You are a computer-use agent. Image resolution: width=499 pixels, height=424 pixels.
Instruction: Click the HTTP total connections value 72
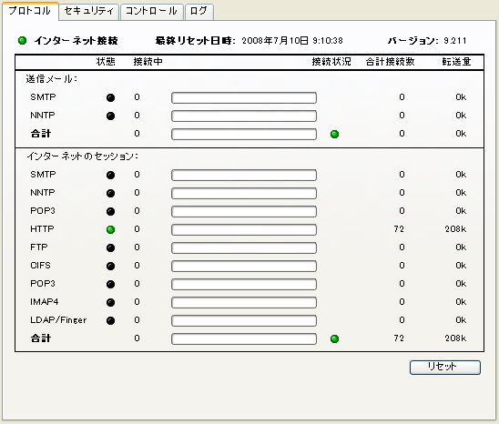coord(399,229)
